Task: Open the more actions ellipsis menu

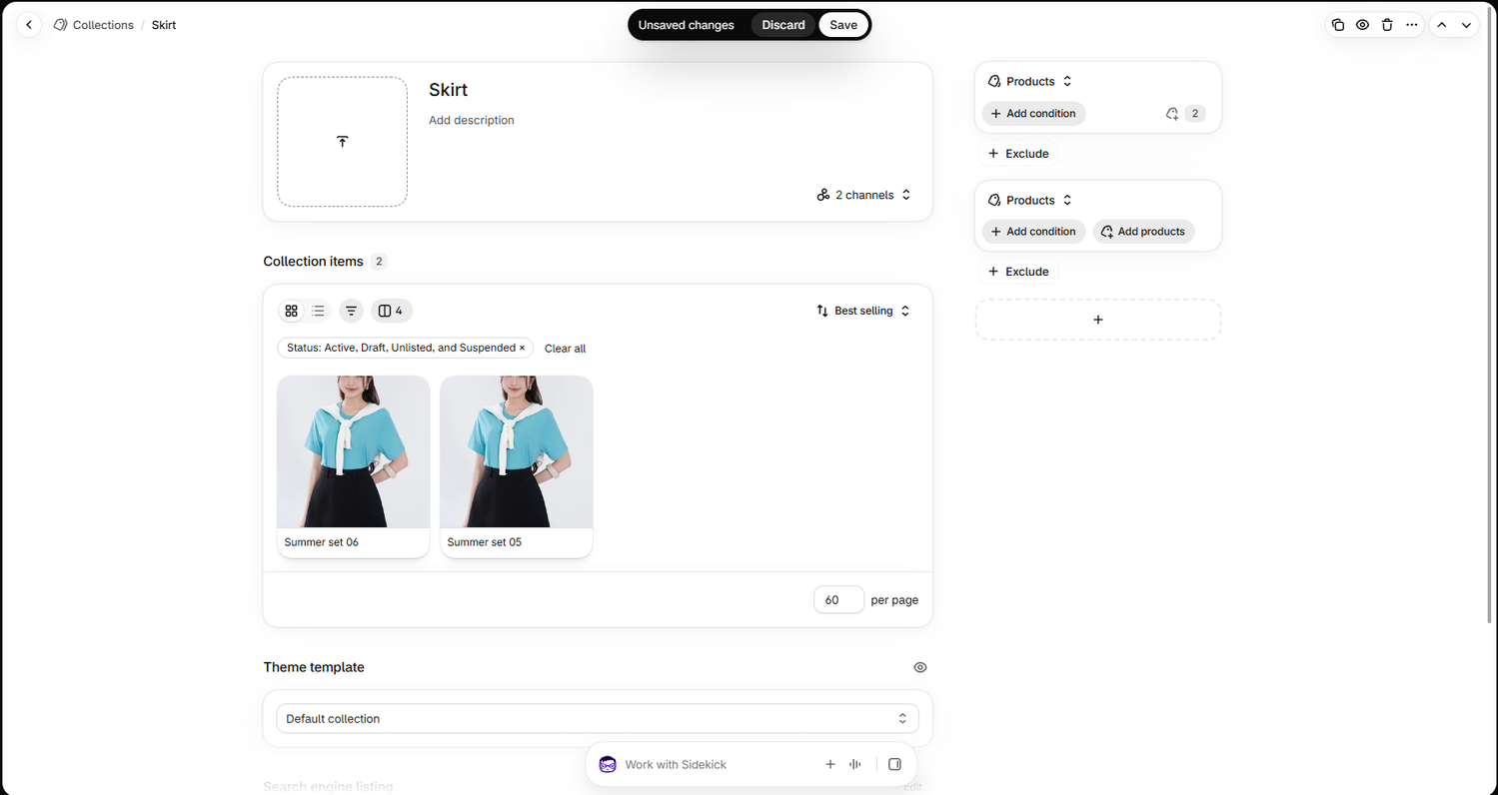Action: (1411, 25)
